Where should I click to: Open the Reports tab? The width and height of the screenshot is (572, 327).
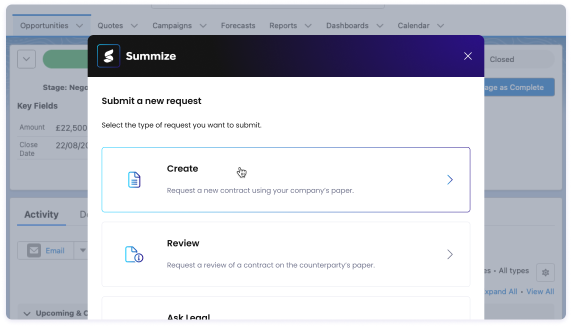coord(283,25)
